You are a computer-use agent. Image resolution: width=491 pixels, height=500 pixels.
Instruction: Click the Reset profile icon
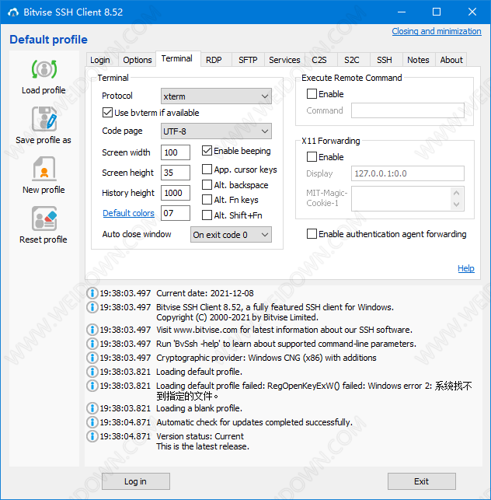click(x=44, y=219)
